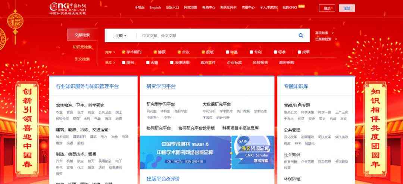Click the 福 lantern ornament
Viewport: 403px width, 184px height.
click(x=15, y=21)
